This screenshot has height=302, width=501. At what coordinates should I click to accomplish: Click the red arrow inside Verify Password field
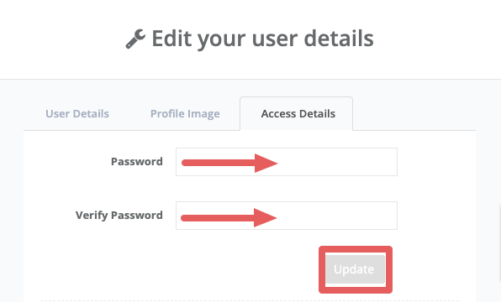(229, 218)
